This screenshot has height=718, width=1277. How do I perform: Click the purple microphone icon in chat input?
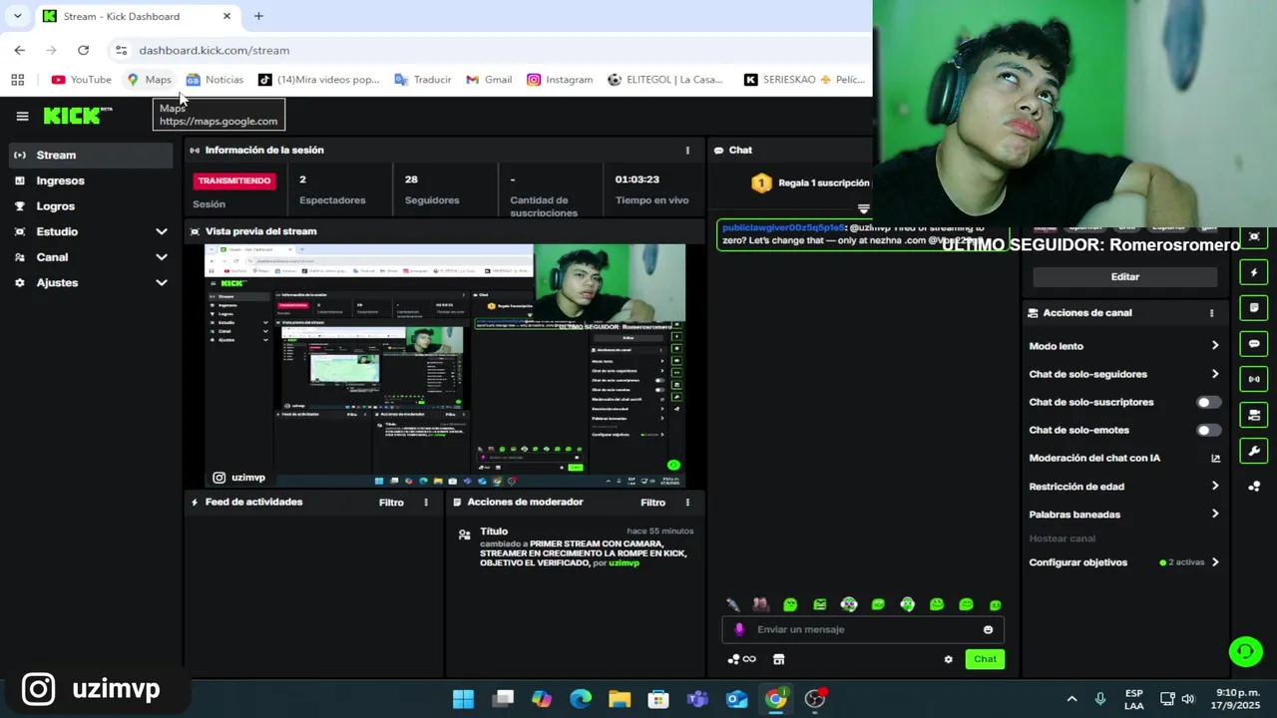coord(739,630)
